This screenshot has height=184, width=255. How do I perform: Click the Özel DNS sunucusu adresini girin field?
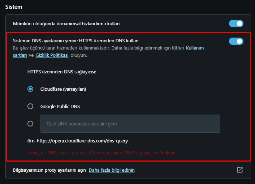coord(130,124)
